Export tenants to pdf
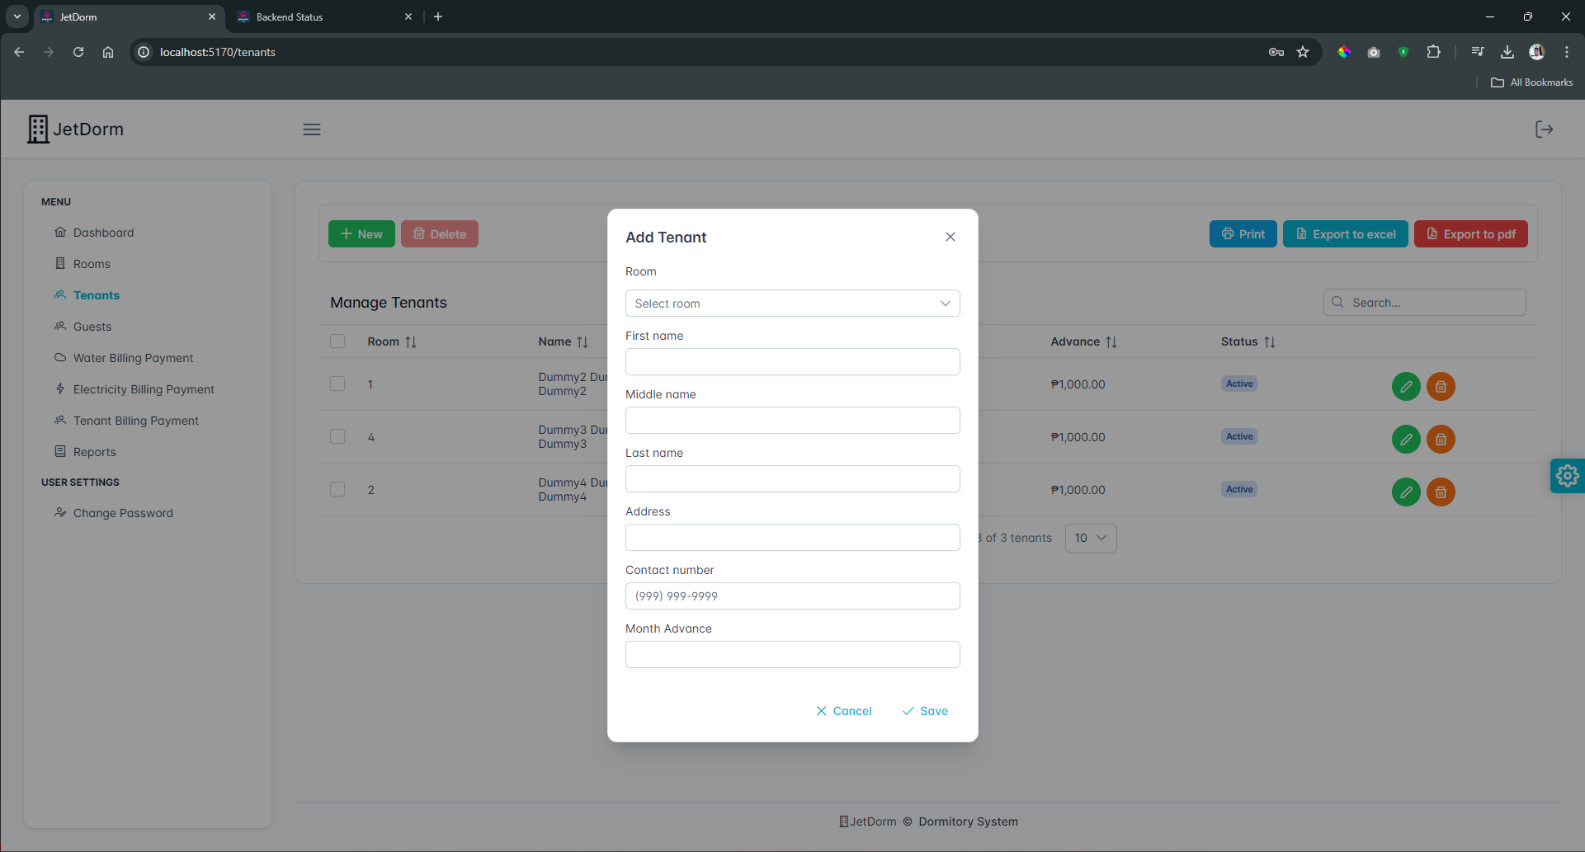Viewport: 1585px width, 852px height. click(1470, 234)
